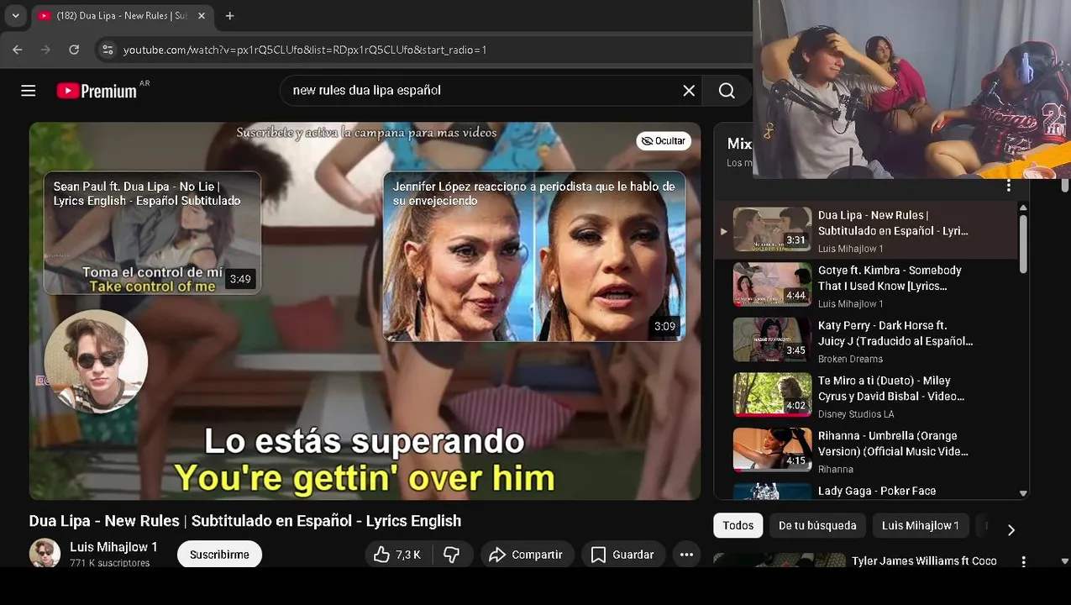Viewport: 1071px width, 605px height.
Task: Open options for Tyler James Williams video
Action: click(x=1023, y=561)
